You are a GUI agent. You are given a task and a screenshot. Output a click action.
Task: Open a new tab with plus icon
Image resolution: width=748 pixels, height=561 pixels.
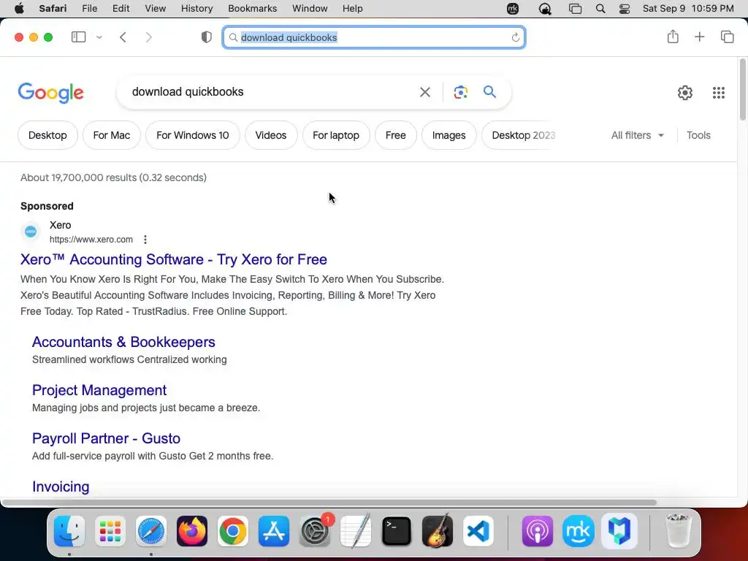pyautogui.click(x=699, y=37)
